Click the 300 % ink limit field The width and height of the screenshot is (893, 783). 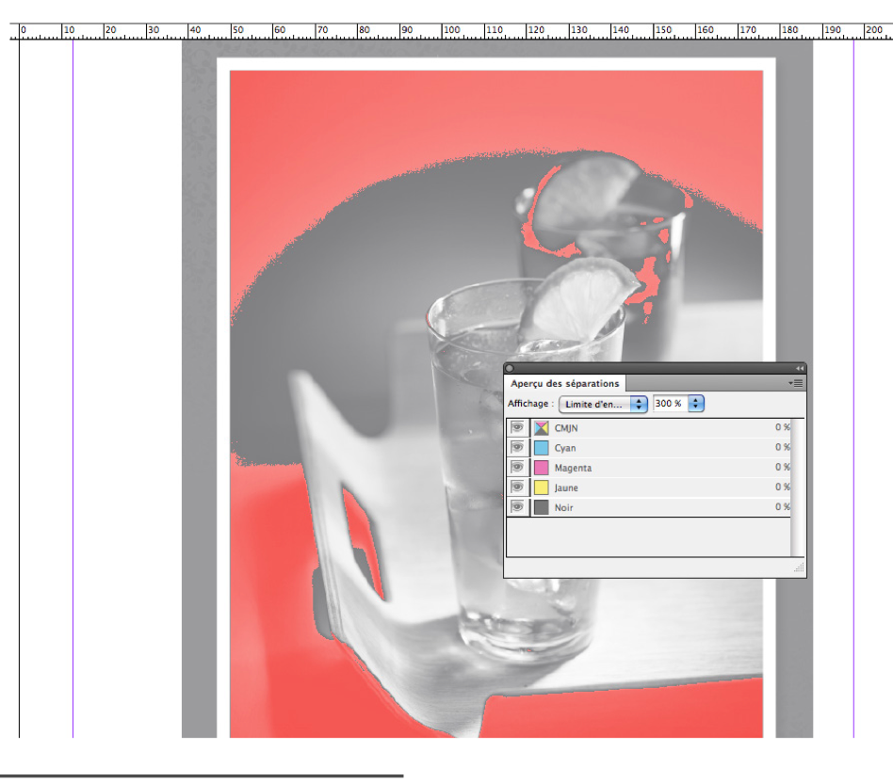670,404
